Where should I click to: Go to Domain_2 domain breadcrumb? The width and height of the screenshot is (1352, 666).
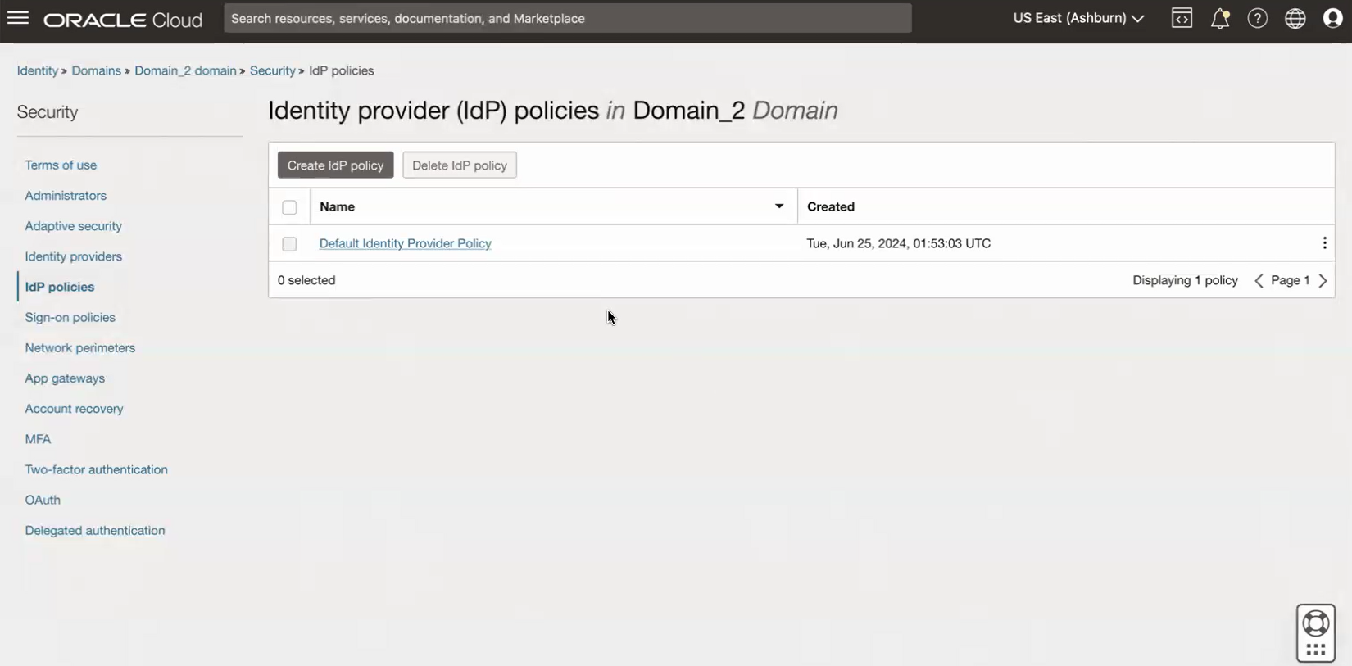[x=185, y=70]
